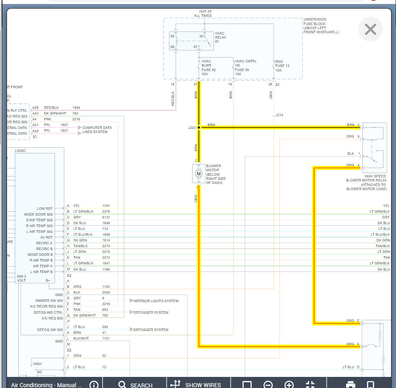Click the square box tool icon
Screen dimensions: 396x388
247,385
